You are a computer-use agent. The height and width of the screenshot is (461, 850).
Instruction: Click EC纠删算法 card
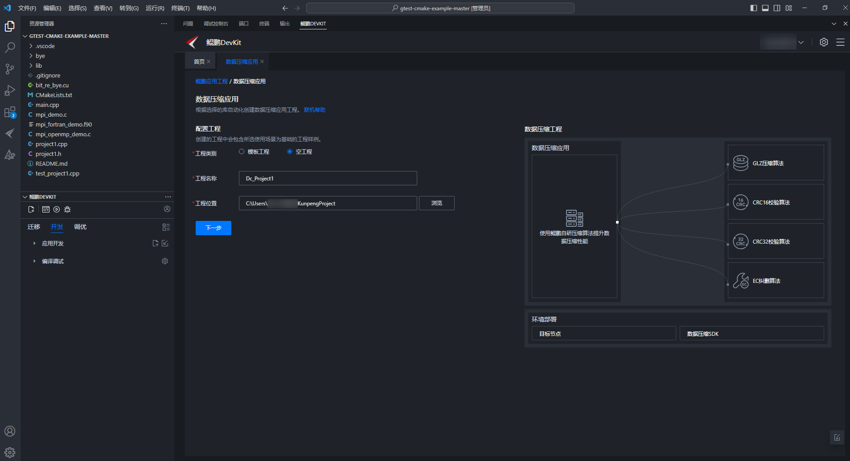[776, 280]
